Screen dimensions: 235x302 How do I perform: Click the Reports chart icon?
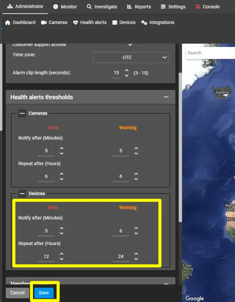[x=129, y=7]
